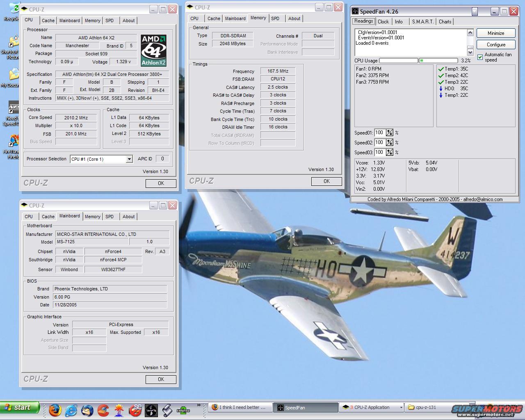The height and width of the screenshot is (420, 525).
Task: Launch Battlefield 2 from quick launch
Action: pos(183,409)
